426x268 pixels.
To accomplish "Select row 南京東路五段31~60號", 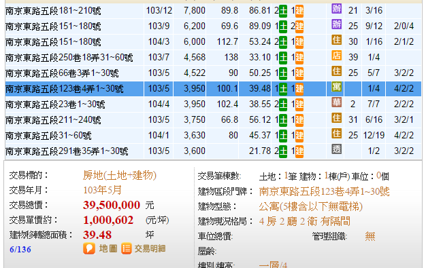I will [x=213, y=136].
